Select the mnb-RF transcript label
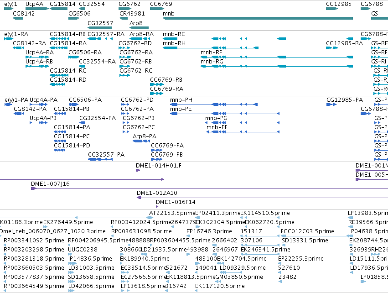The width and height of the screenshot is (388, 293). [x=211, y=52]
